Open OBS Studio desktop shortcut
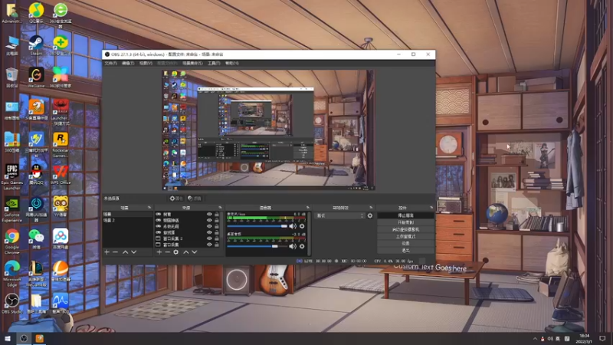The image size is (613, 345). click(11, 304)
